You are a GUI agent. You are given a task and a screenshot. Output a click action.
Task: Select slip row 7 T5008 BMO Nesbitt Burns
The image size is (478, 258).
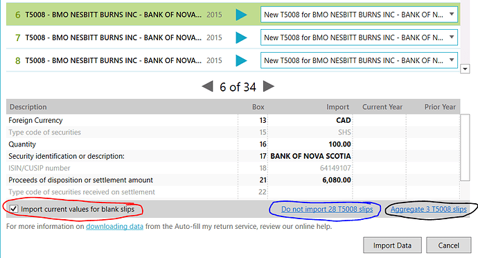233,37
